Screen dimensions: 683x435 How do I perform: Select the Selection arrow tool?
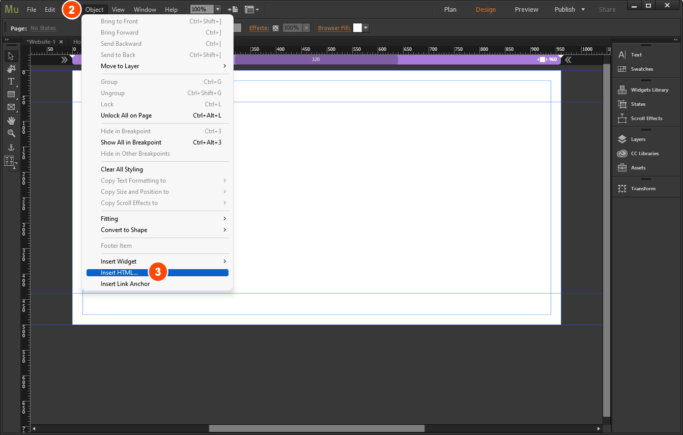tap(11, 55)
